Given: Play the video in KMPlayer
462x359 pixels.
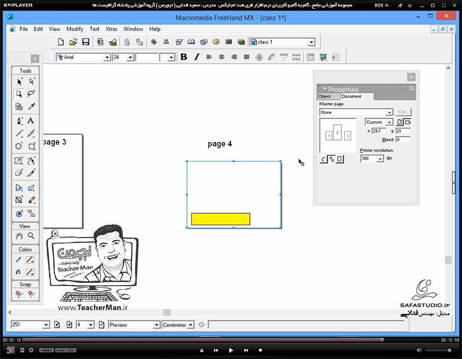Looking at the screenshot, I should (x=231, y=350).
